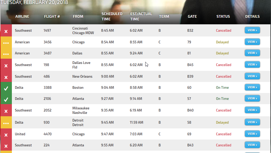Click the green on-time checkmark for Delta 3388
The height and width of the screenshot is (153, 271).
[6, 88]
